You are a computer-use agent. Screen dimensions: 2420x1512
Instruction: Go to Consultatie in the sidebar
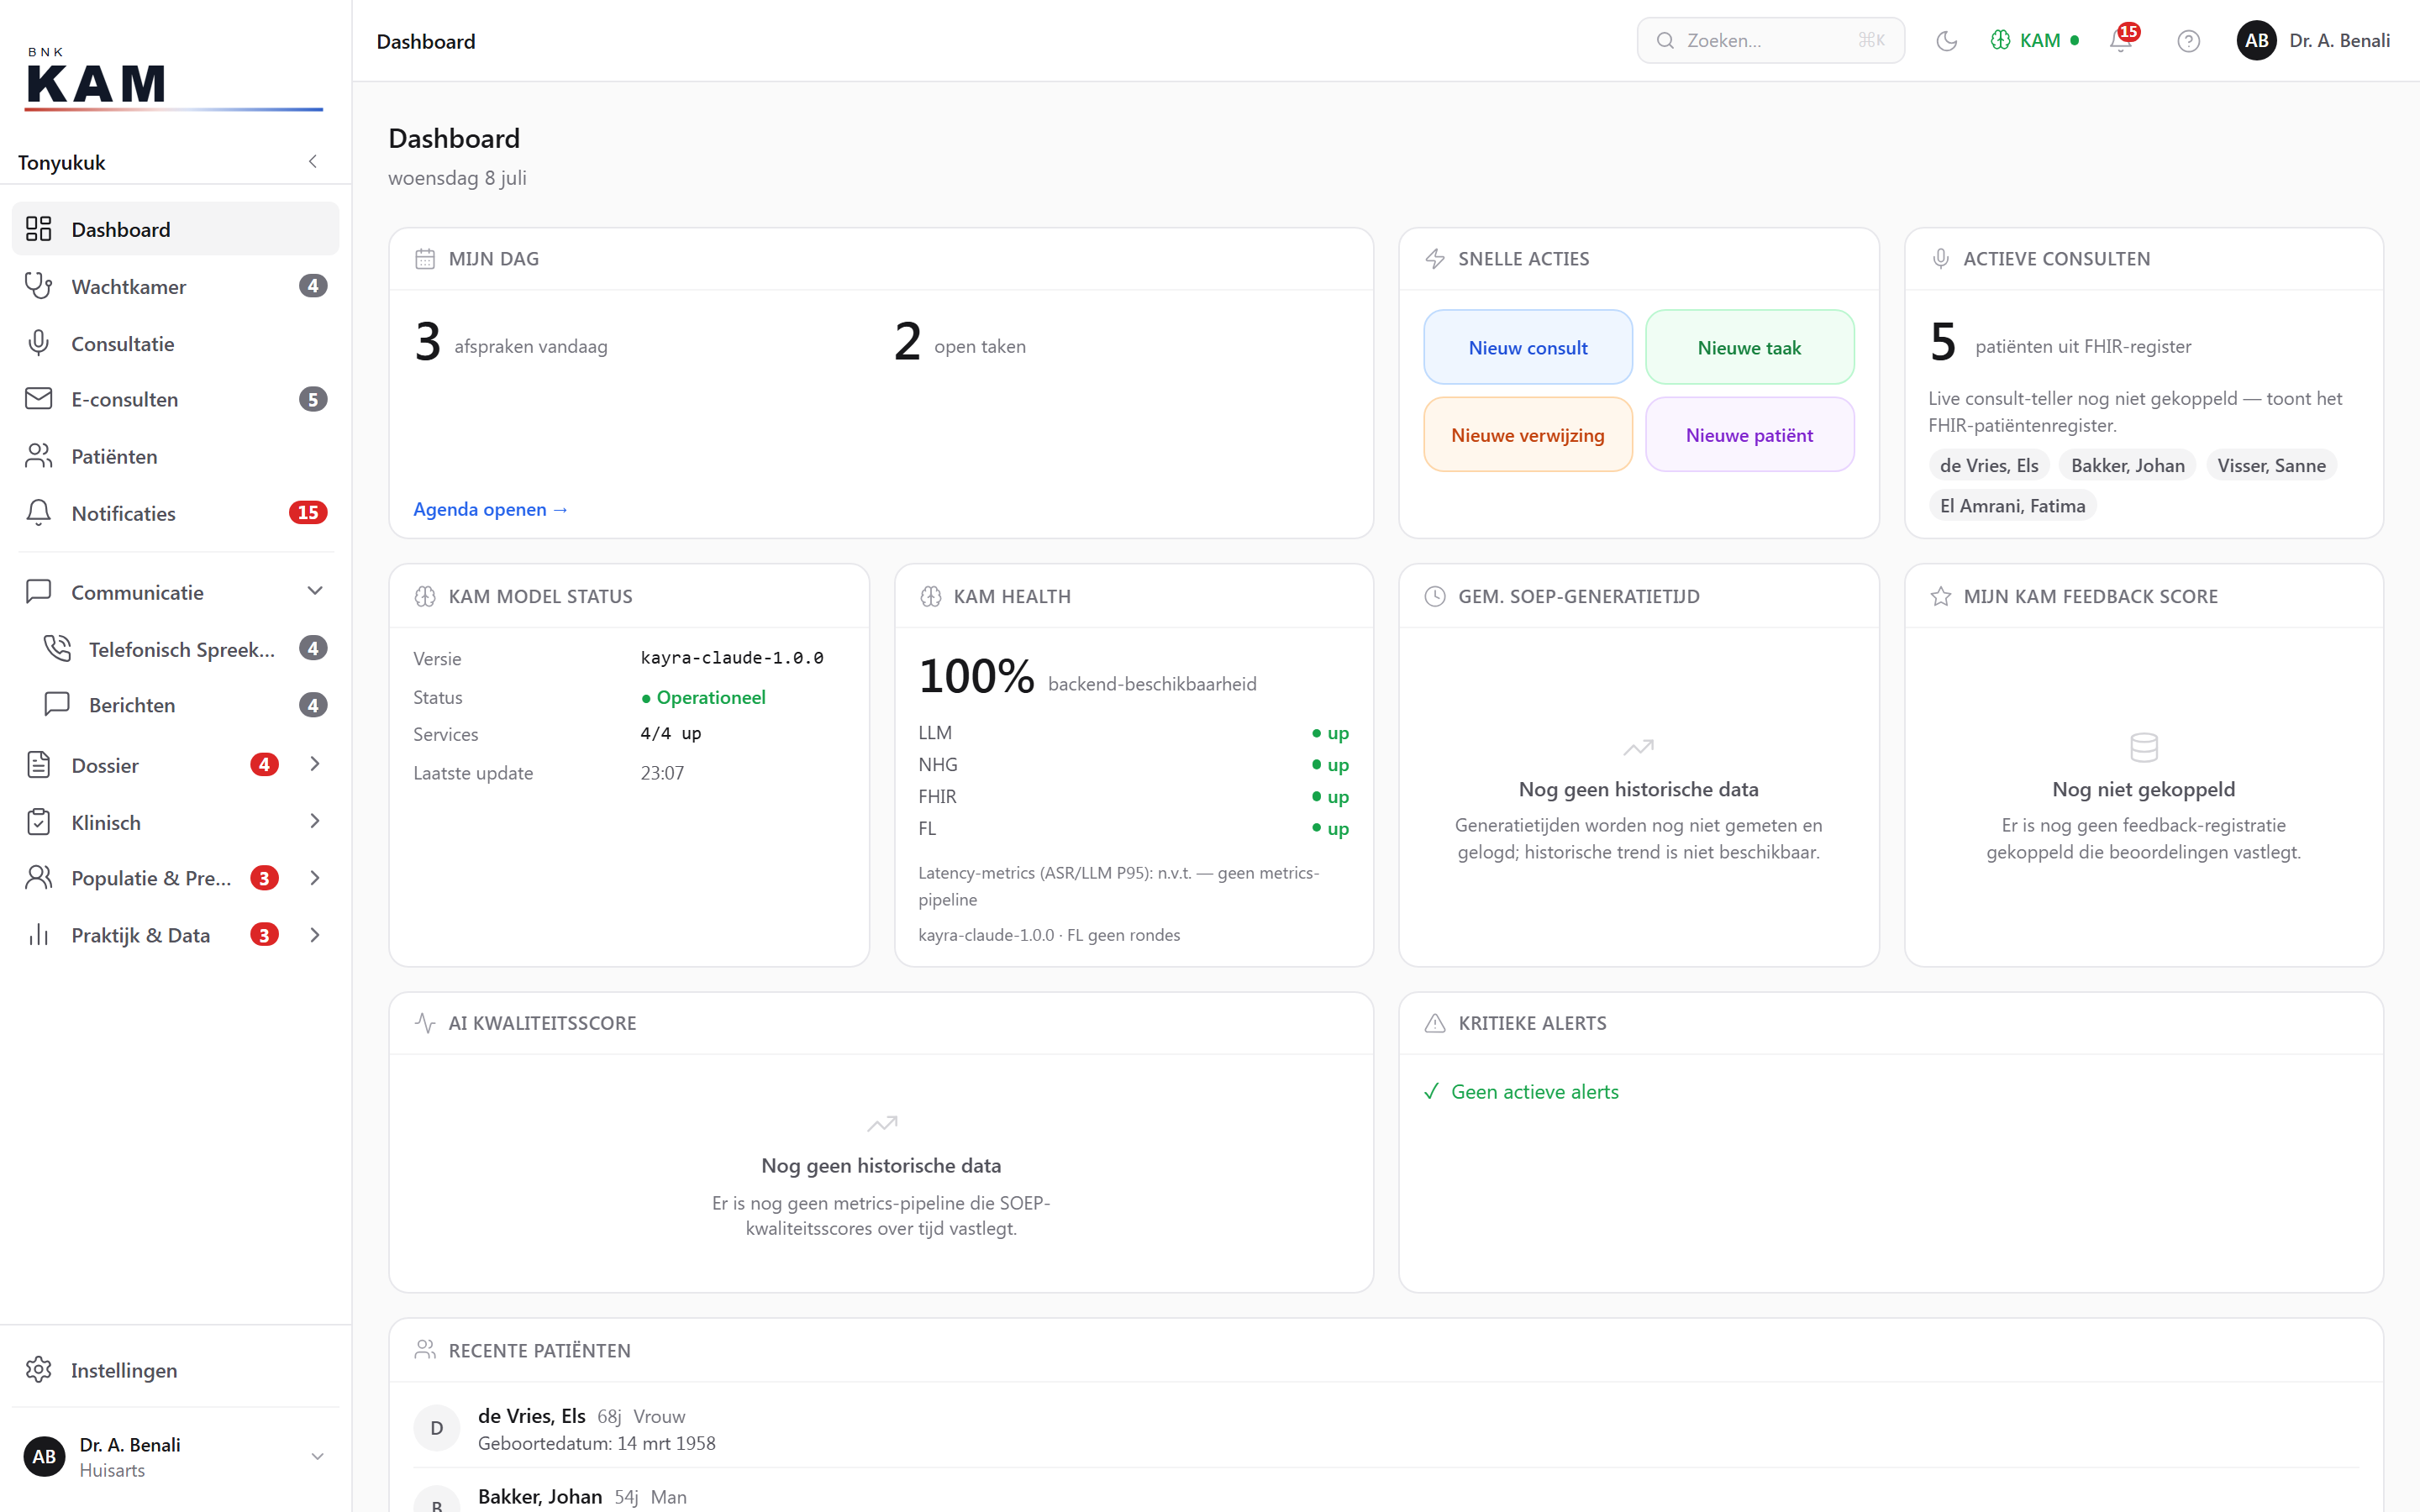175,343
